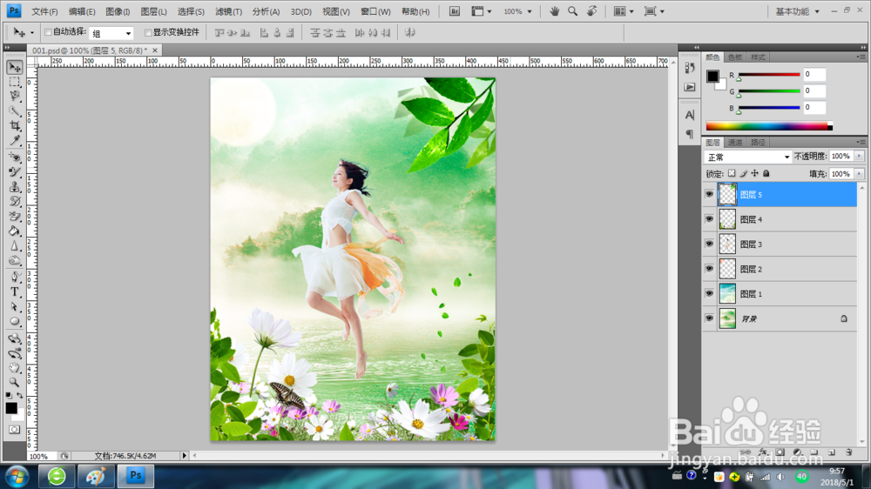Select the Eraser tool

pos(15,217)
